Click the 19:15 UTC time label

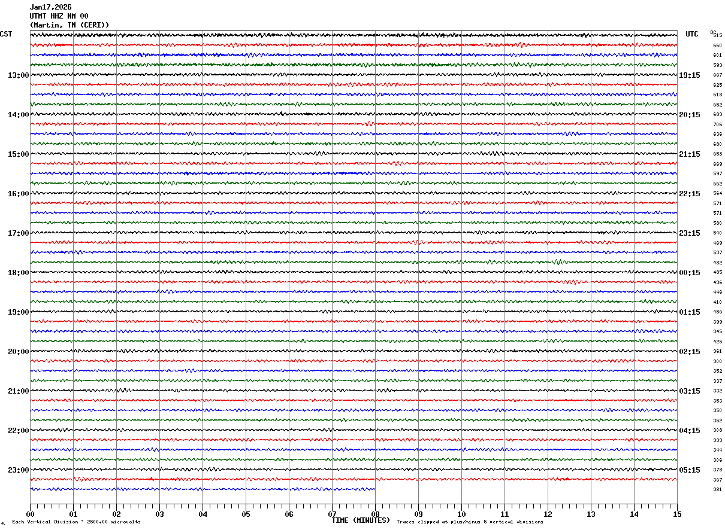pos(690,75)
